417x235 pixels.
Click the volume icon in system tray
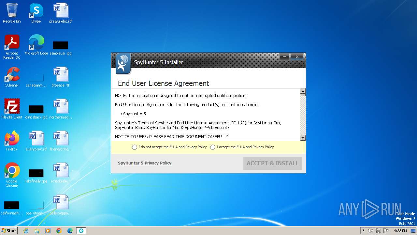tap(370, 231)
